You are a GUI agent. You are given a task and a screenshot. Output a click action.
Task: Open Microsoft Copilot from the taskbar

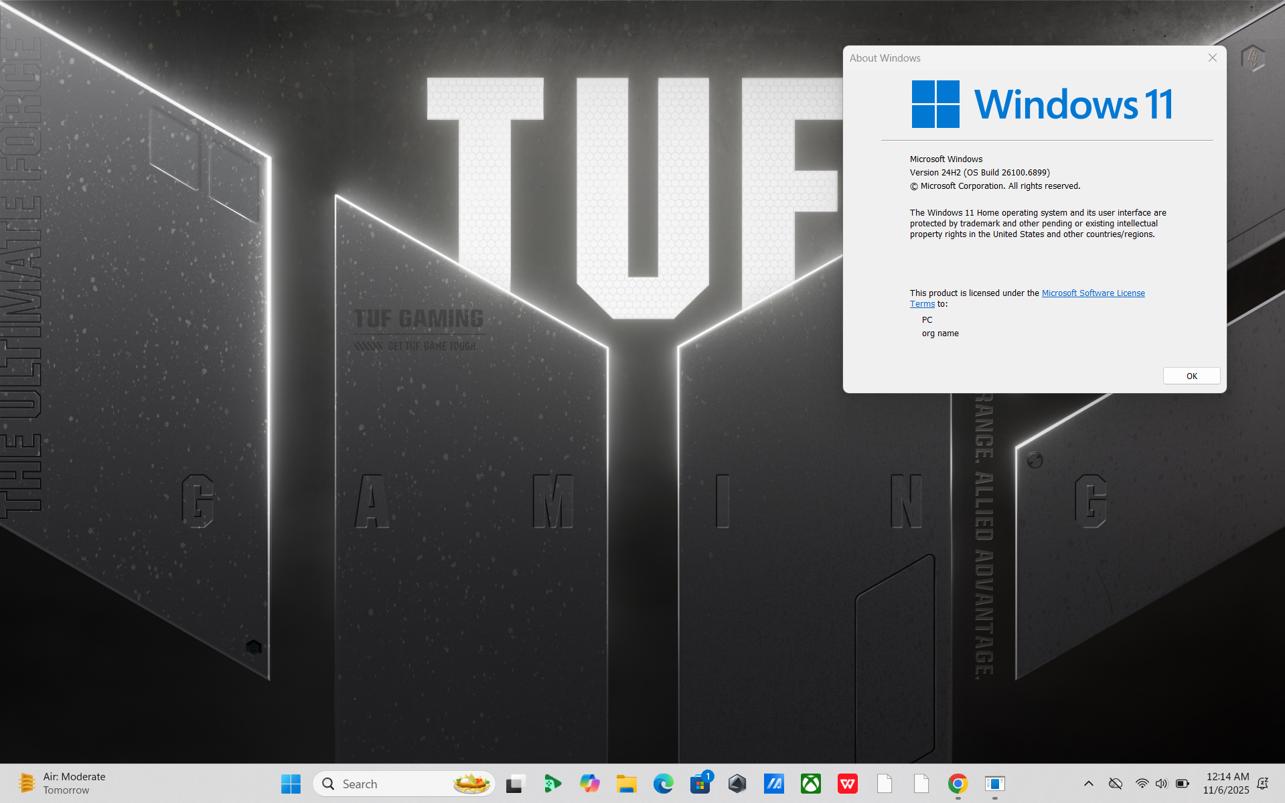pos(589,784)
